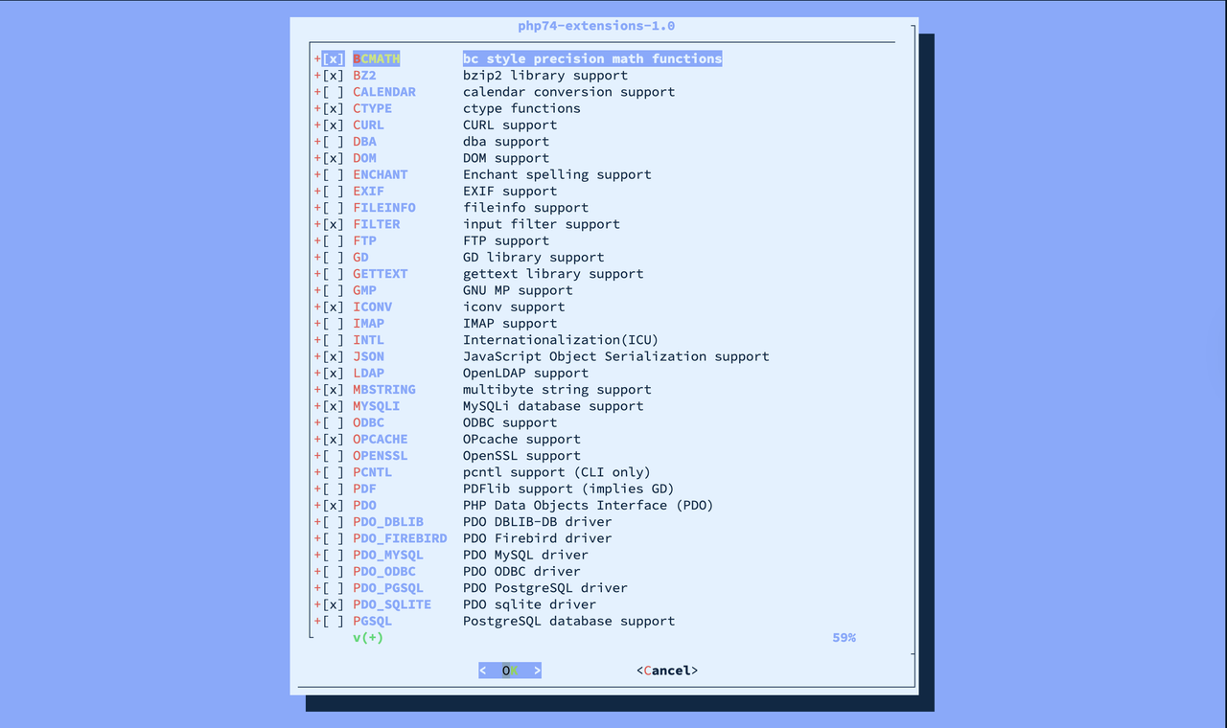The image size is (1227, 728).
Task: Enable the CALENDAR extension checkbox
Action: pyautogui.click(x=333, y=92)
